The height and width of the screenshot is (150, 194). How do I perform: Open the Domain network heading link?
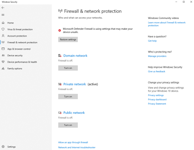coord(75,56)
